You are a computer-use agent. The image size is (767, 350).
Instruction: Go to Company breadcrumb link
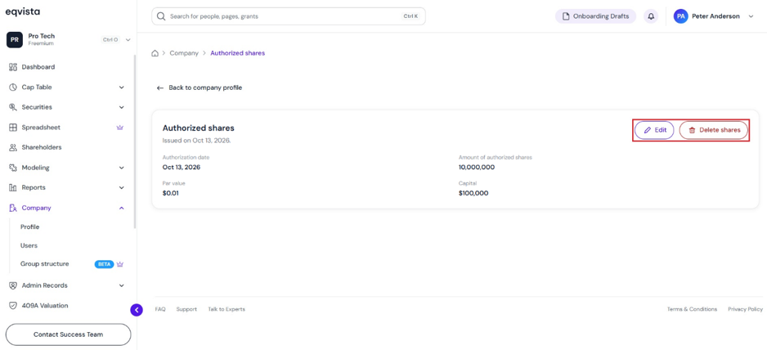[x=184, y=53]
